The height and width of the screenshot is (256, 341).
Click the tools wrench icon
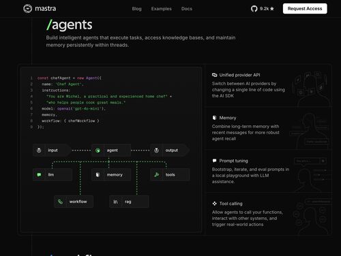156,175
